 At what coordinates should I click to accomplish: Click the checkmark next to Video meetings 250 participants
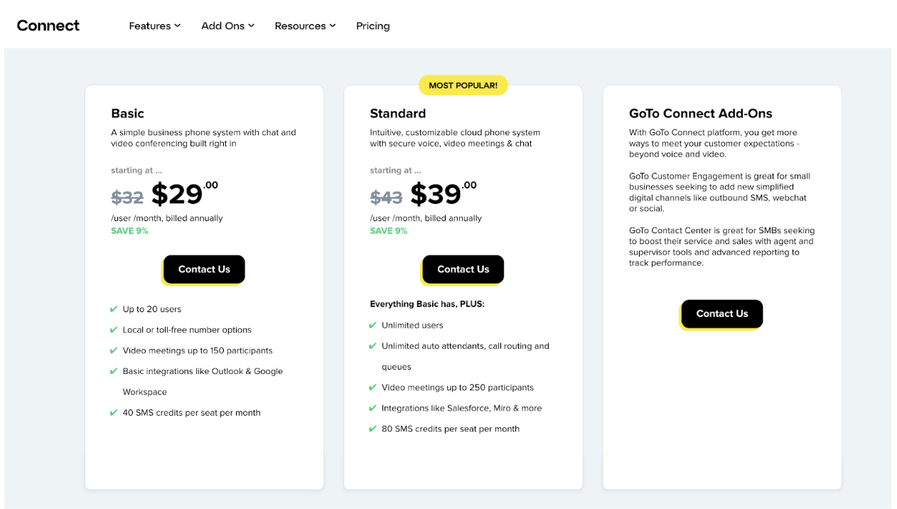tap(372, 387)
